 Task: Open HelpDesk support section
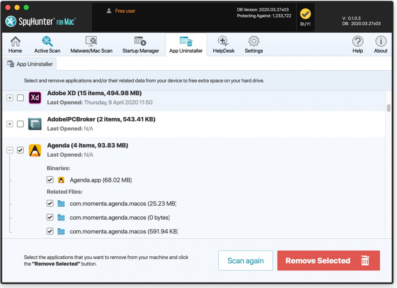pos(224,44)
